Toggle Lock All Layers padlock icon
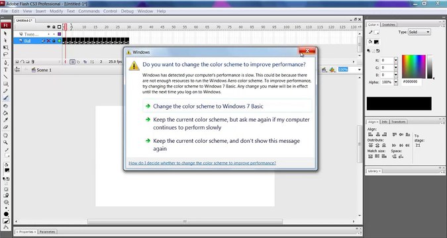The image size is (447, 238). [54, 26]
